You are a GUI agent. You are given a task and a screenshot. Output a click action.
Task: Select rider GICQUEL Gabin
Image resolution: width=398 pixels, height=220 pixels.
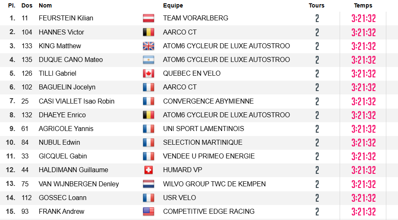(63, 156)
